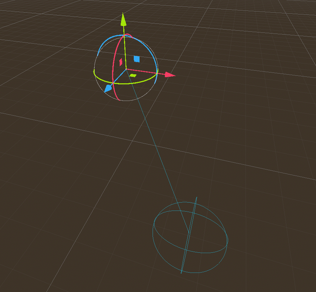
Task: Click the green Y-axis arrow of the gizmo
Action: click(x=123, y=19)
